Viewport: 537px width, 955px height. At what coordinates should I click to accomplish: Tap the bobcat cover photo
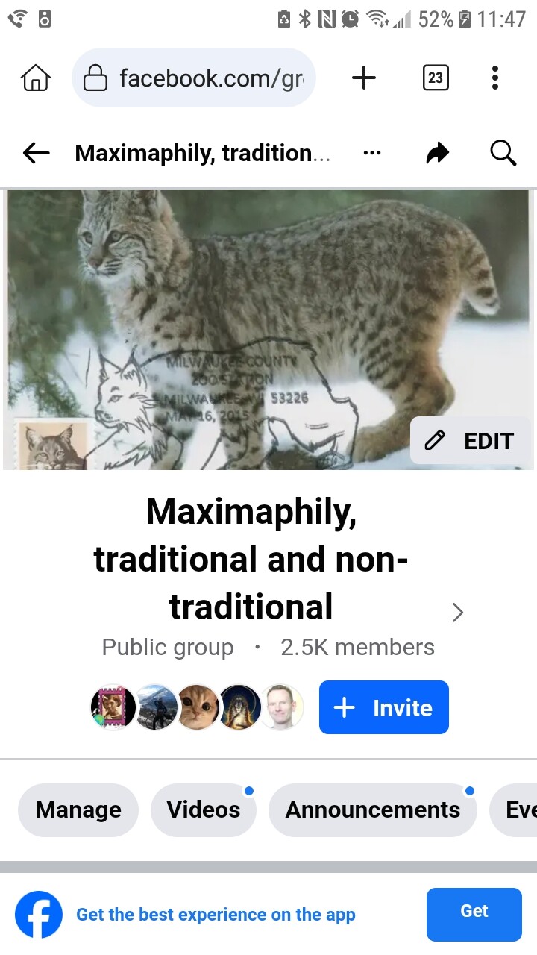pyautogui.click(x=268, y=328)
